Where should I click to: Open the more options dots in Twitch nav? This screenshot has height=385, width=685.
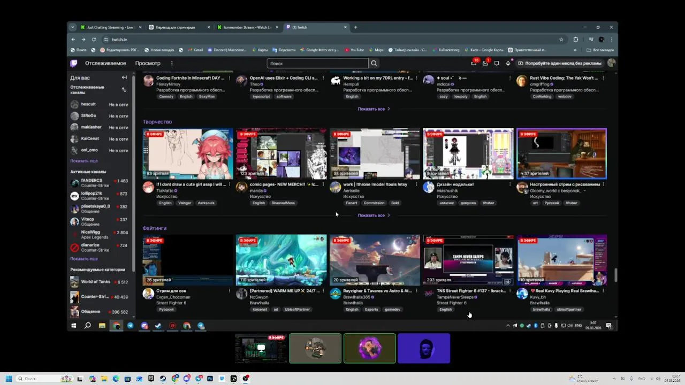click(172, 63)
